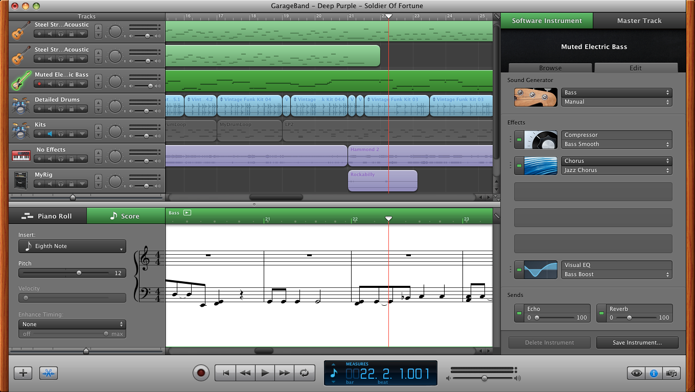Toggle the Echo send LED

(519, 313)
